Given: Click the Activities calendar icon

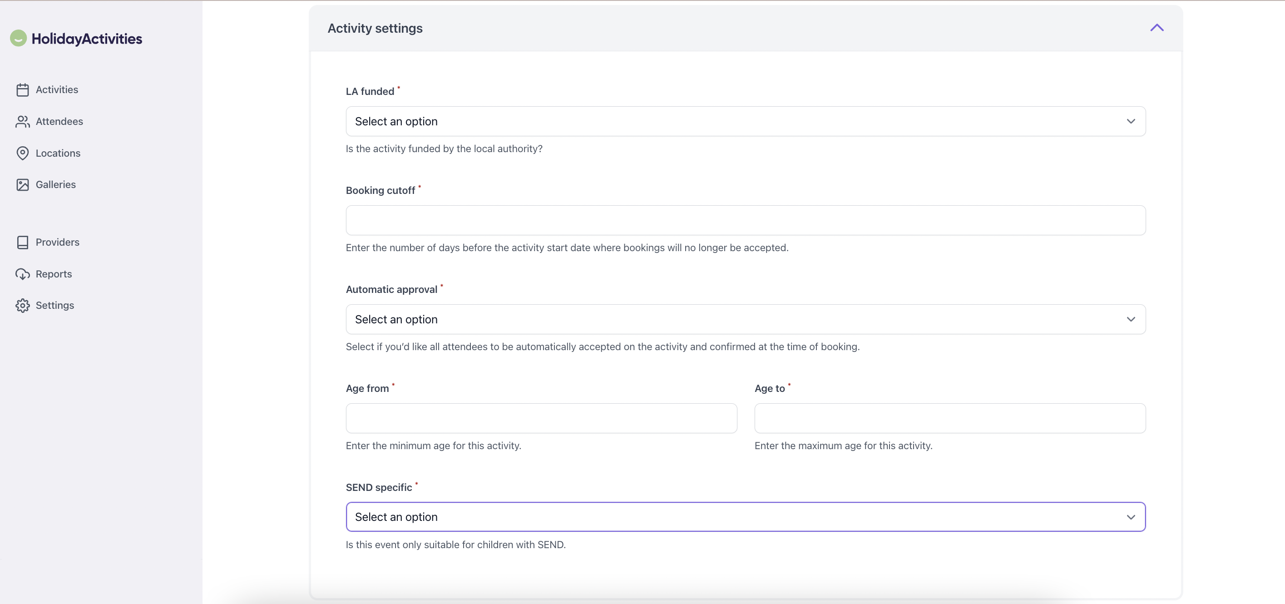Looking at the screenshot, I should [x=22, y=90].
